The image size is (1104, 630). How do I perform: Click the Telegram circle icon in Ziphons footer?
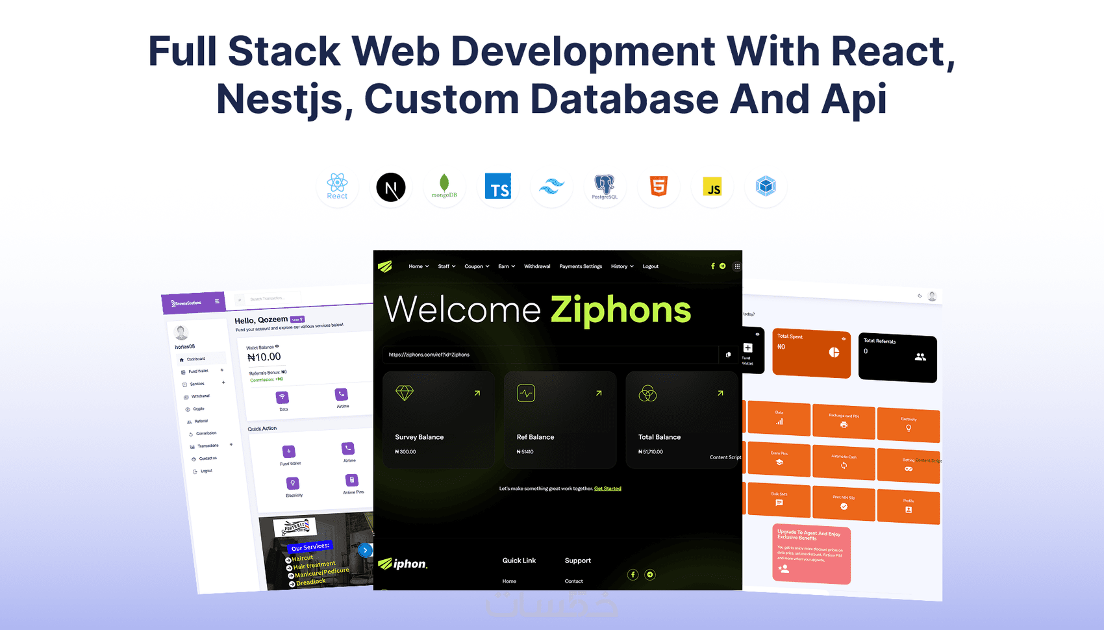coord(649,575)
